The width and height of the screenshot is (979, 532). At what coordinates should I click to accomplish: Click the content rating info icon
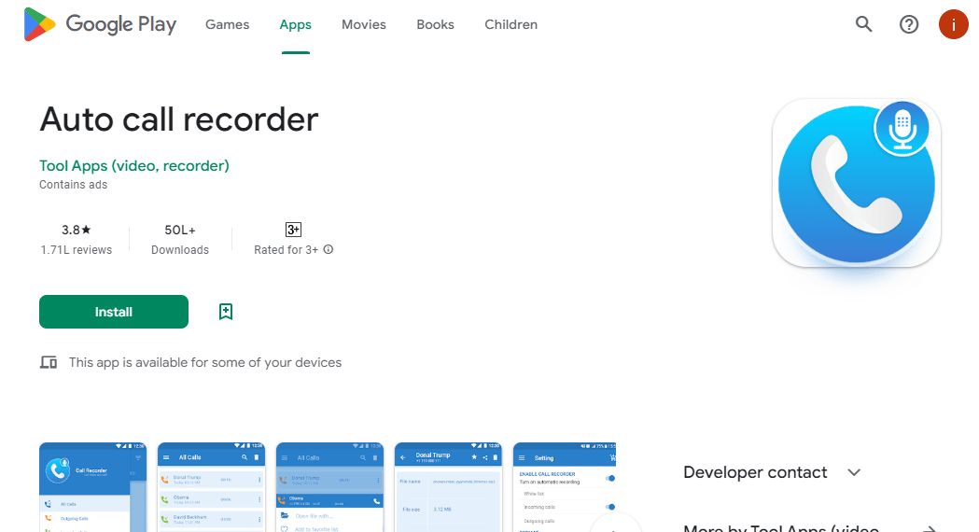click(x=329, y=249)
